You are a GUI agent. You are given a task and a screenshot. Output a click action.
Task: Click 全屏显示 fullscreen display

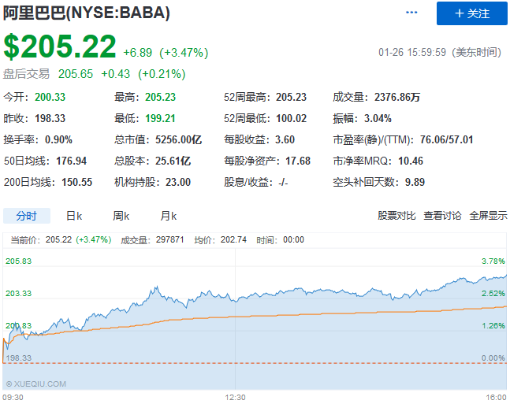pos(488,216)
